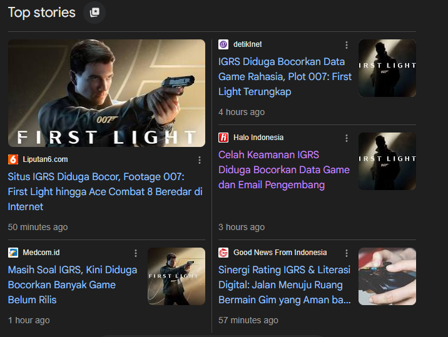The image size is (448, 337).
Task: Click the 'Halo Indonesia' source name
Action: coord(258,138)
